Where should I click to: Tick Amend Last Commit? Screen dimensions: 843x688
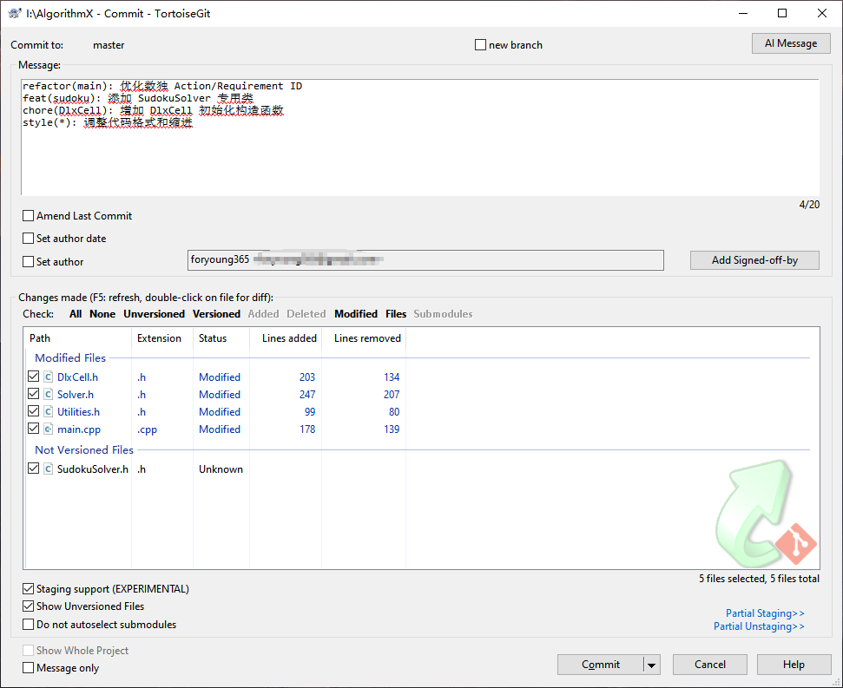coord(28,216)
